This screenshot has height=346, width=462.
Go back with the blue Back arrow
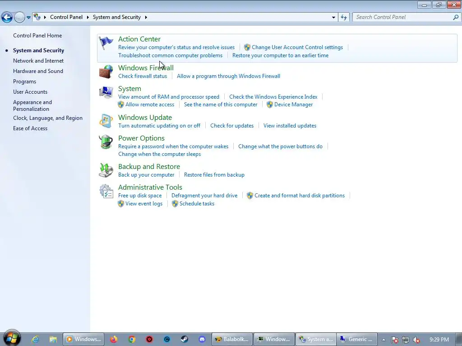(7, 18)
